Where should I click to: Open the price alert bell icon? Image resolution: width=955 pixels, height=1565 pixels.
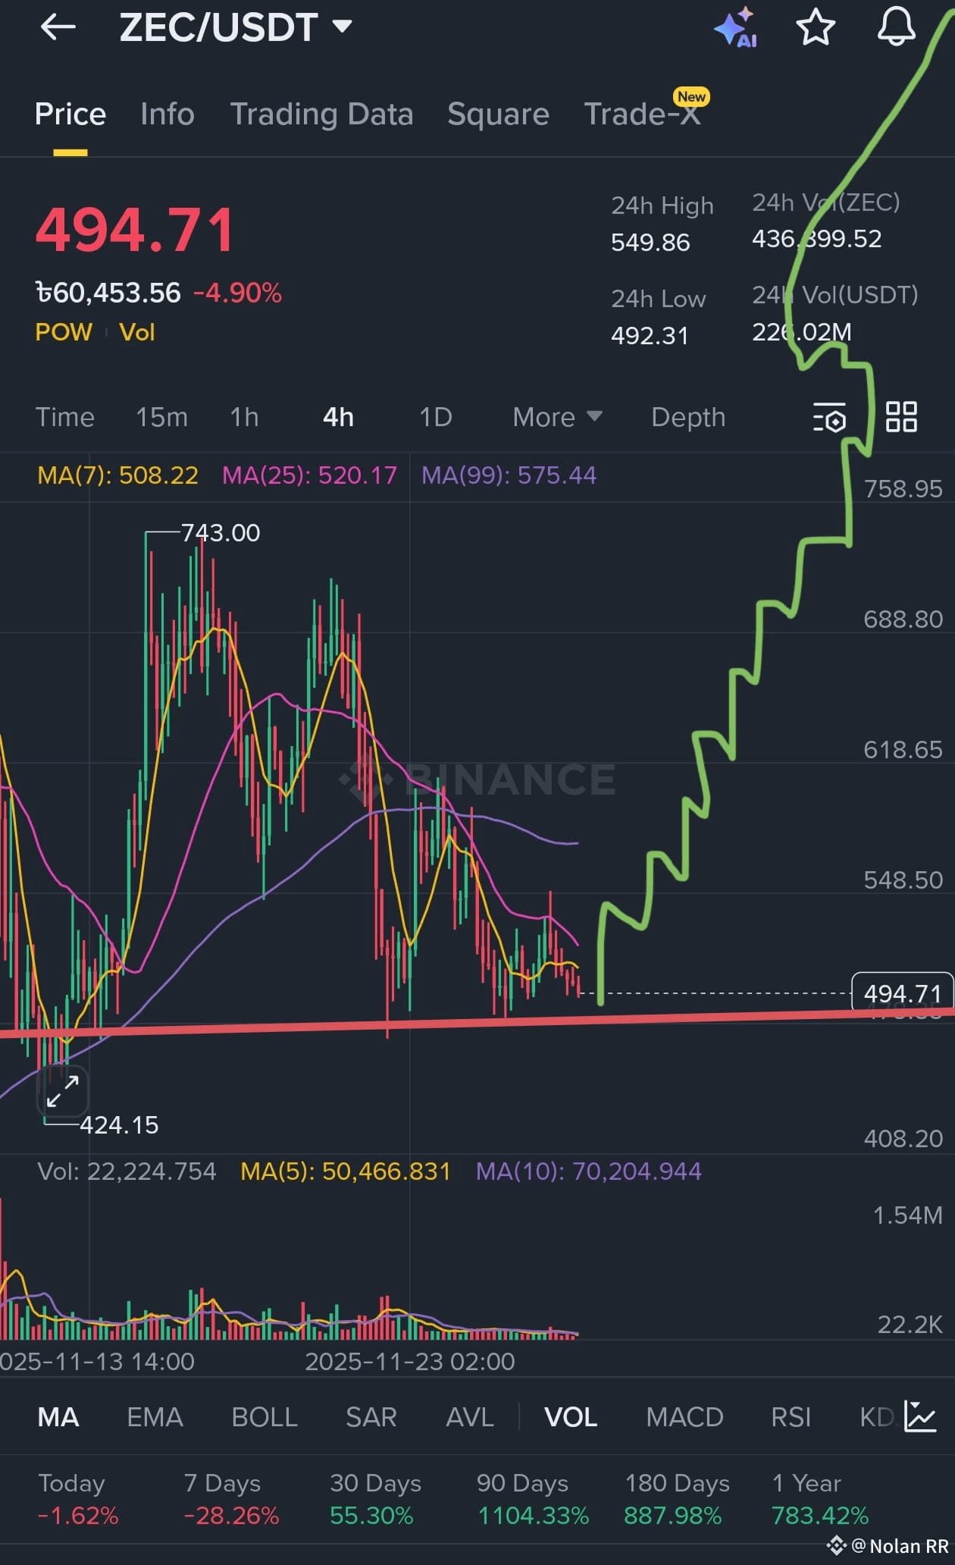tap(896, 27)
